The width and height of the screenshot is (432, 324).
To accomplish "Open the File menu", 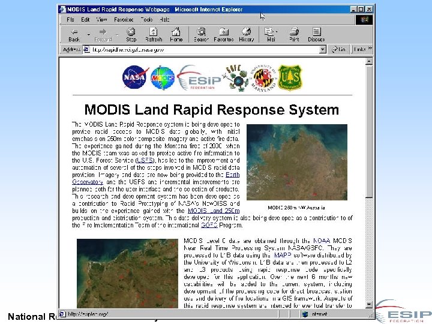I will pyautogui.click(x=70, y=20).
